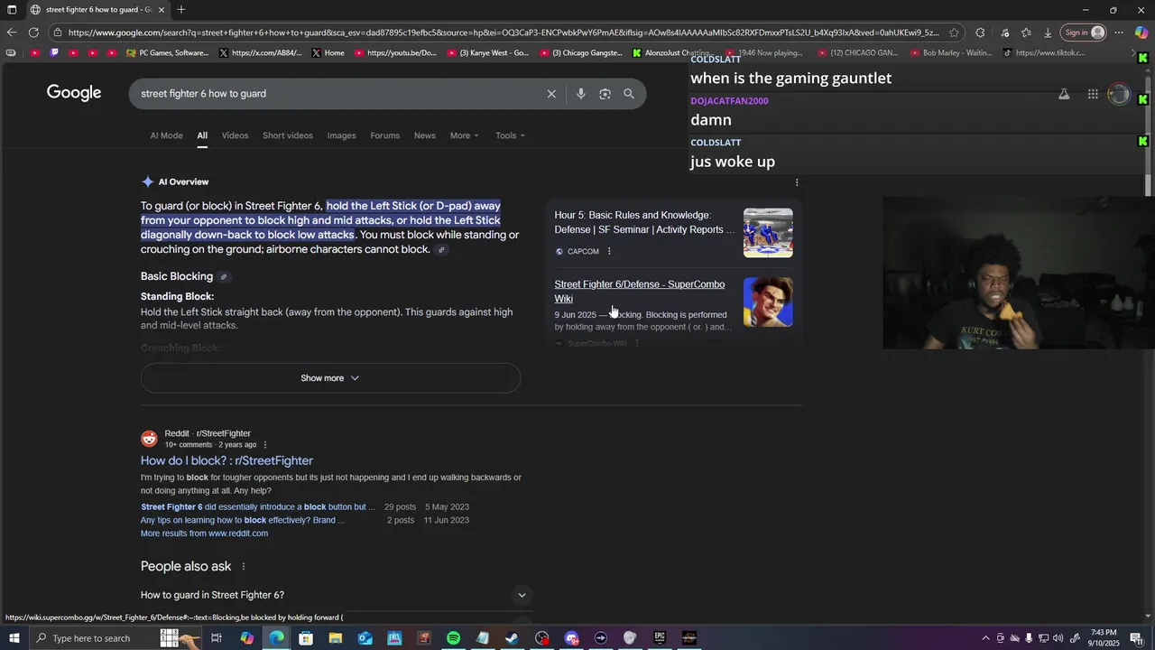This screenshot has width=1155, height=650.
Task: Open the Windows Start menu
Action: click(x=14, y=638)
